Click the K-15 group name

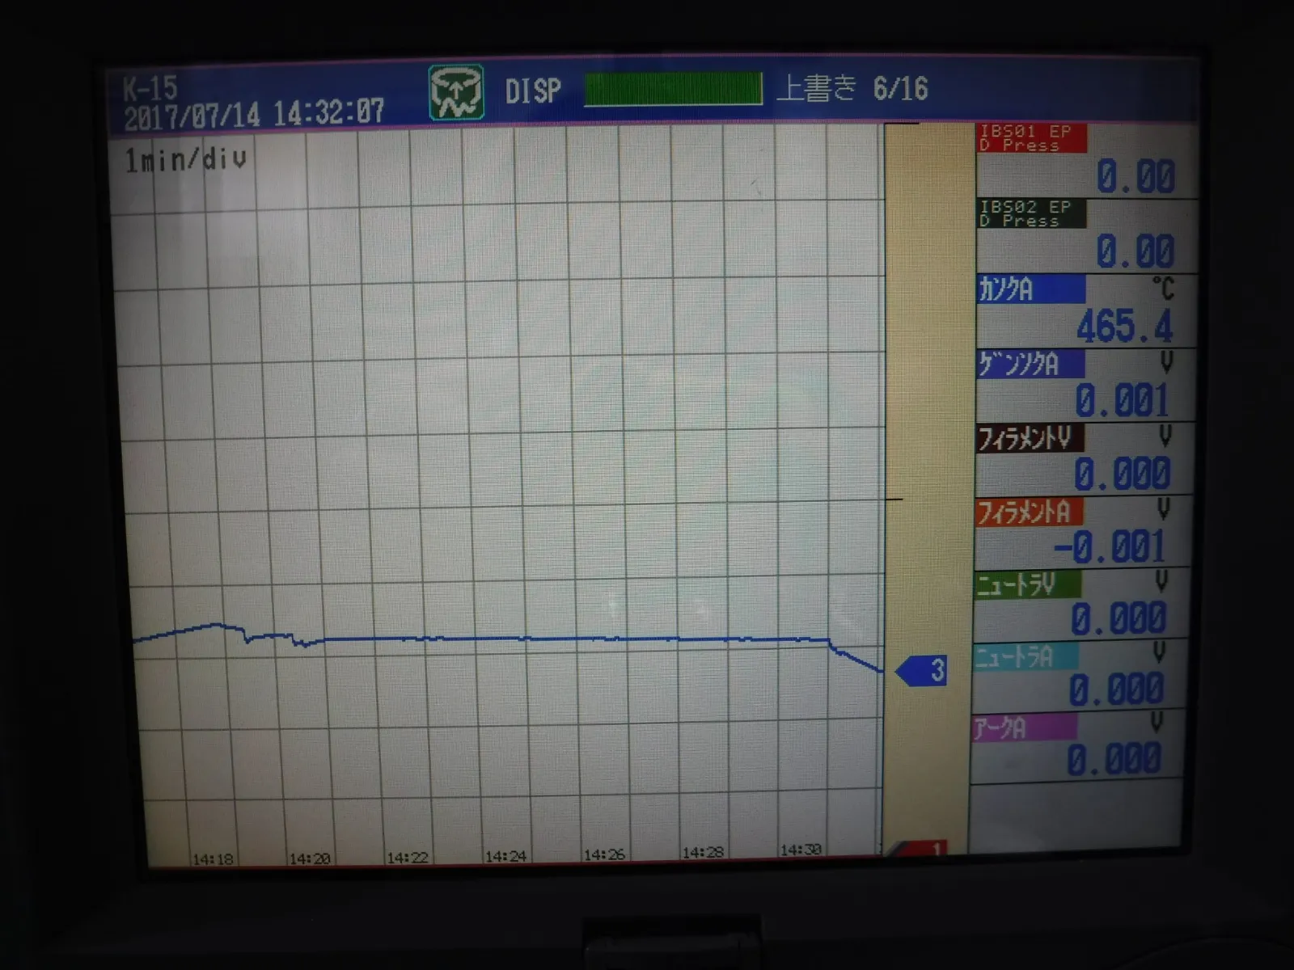[150, 87]
